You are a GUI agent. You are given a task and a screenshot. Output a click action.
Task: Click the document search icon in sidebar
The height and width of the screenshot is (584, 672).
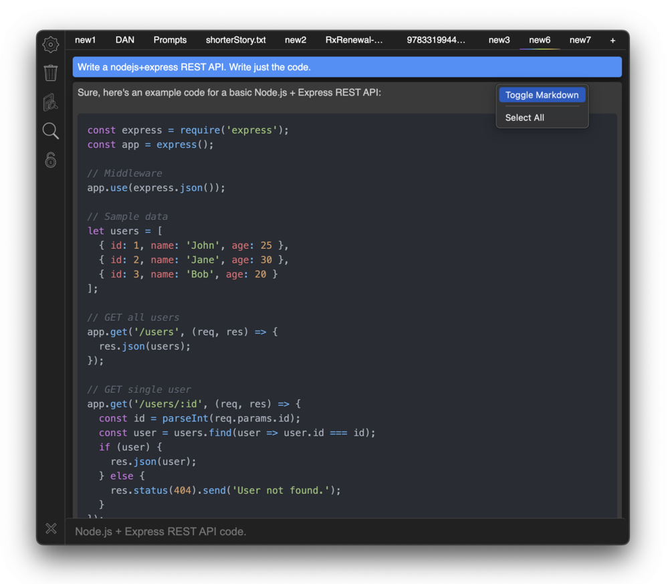coord(51,102)
